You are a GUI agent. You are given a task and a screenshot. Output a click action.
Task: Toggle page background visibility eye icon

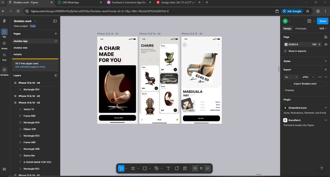326,44
